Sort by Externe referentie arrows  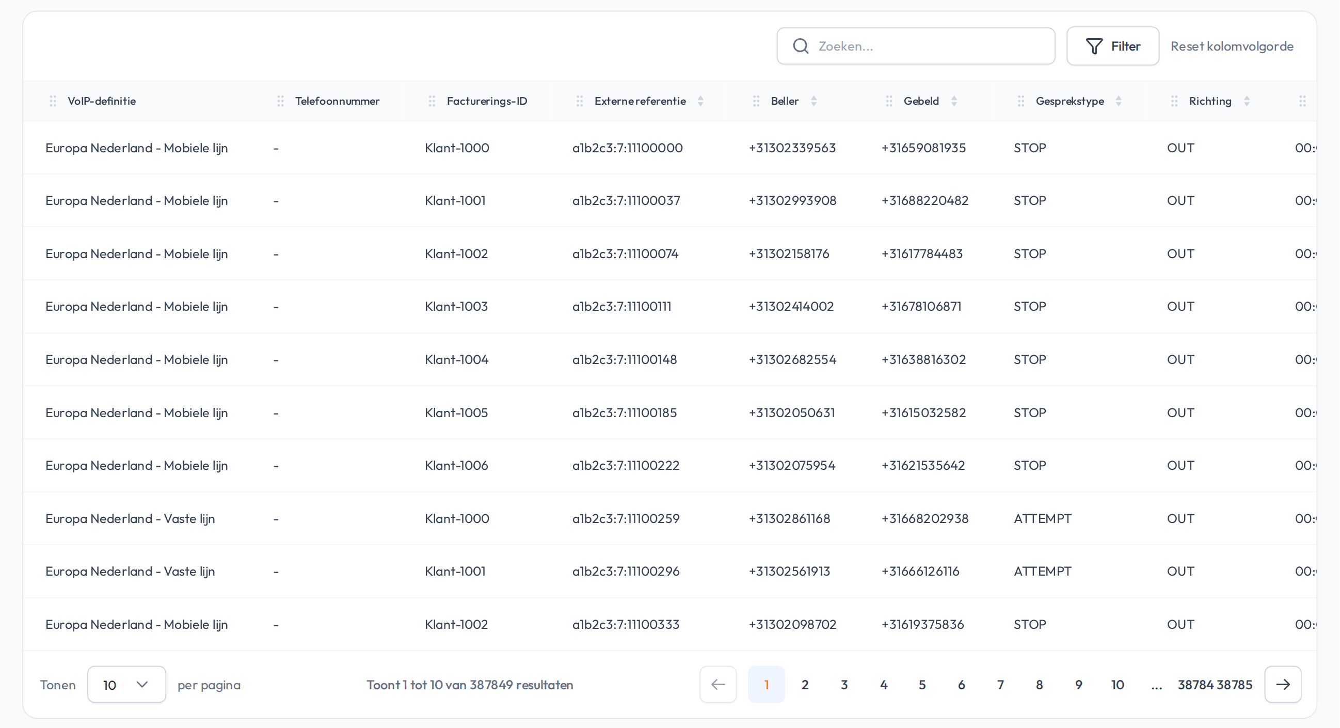click(x=700, y=101)
